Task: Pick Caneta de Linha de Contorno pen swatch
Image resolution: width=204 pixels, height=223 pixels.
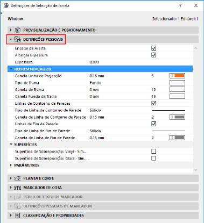Action: coord(177,117)
